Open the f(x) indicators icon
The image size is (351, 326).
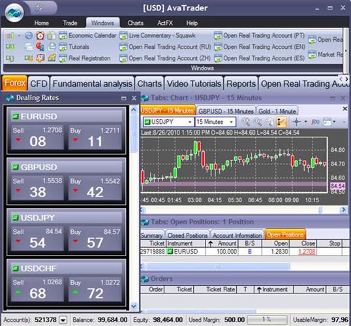(315, 122)
